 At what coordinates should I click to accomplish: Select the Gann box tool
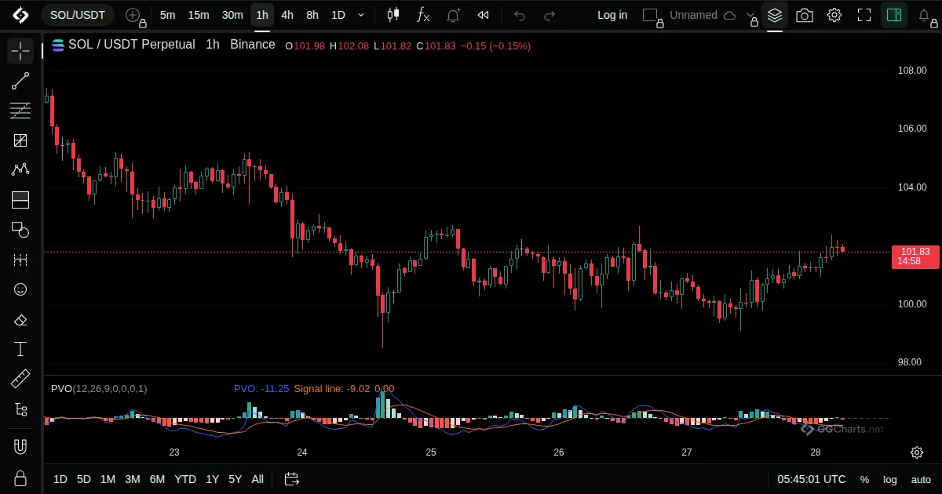20,140
